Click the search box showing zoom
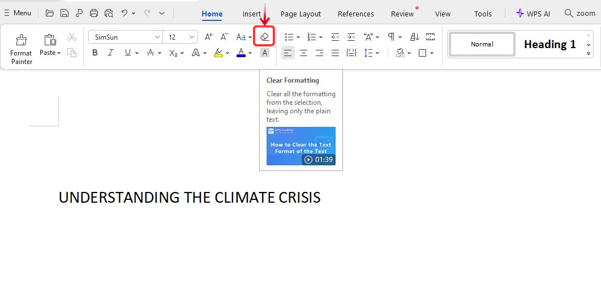 coord(580,14)
